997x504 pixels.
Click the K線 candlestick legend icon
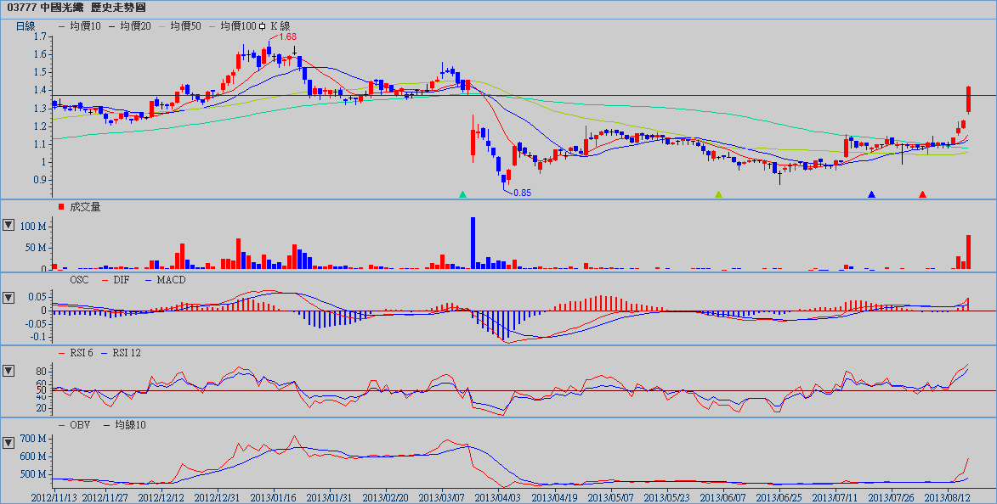(x=263, y=26)
